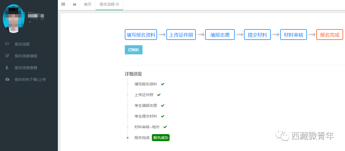Click checkmark next to 考生提交材料

click(163, 116)
